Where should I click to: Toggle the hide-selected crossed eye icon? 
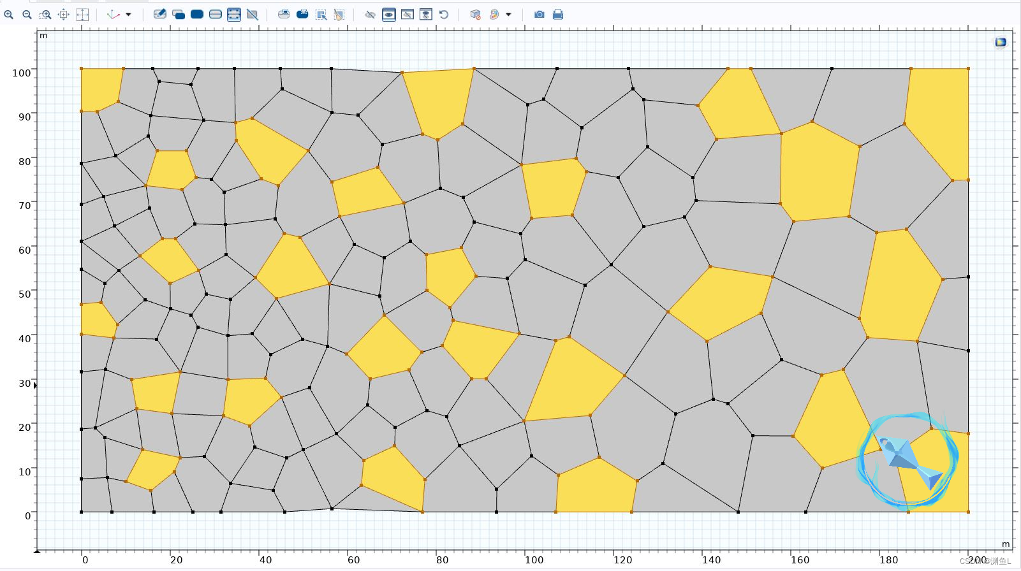click(370, 15)
